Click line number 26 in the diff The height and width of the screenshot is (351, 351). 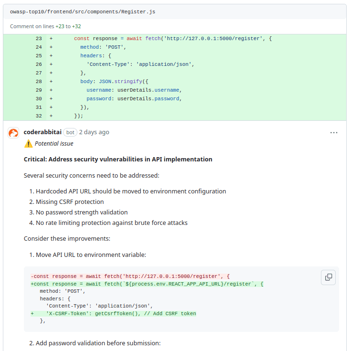(39, 64)
